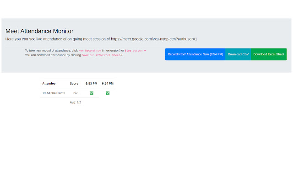
Task: Click the 6:54 PM column header
Action: coord(108,84)
